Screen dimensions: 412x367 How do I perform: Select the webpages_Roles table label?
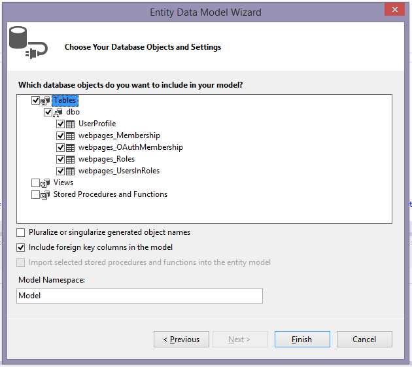[x=107, y=160]
